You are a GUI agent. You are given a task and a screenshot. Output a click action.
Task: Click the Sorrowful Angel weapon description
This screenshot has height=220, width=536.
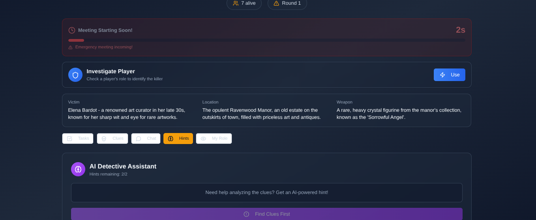pyautogui.click(x=399, y=114)
